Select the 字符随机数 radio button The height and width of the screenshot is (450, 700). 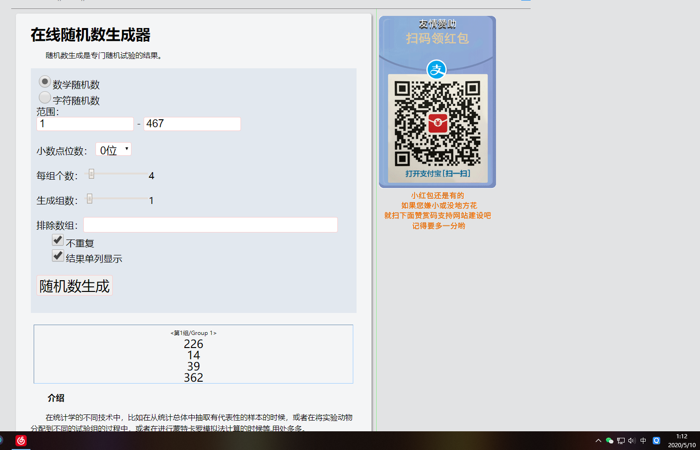[x=44, y=97]
